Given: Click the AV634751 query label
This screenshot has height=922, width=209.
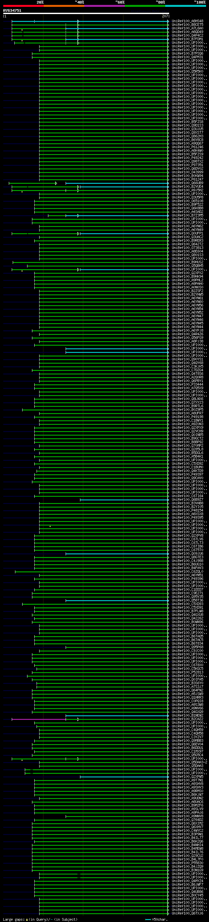Looking at the screenshot, I should (12, 11).
